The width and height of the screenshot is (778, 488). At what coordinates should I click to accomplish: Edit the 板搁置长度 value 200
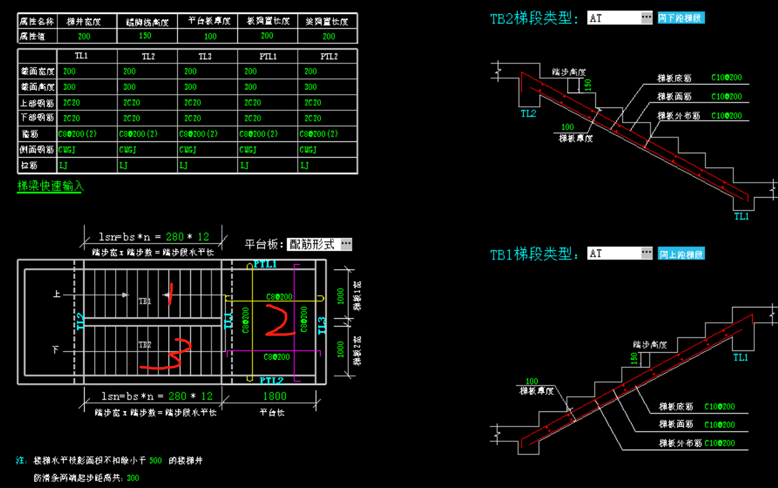[x=267, y=36]
